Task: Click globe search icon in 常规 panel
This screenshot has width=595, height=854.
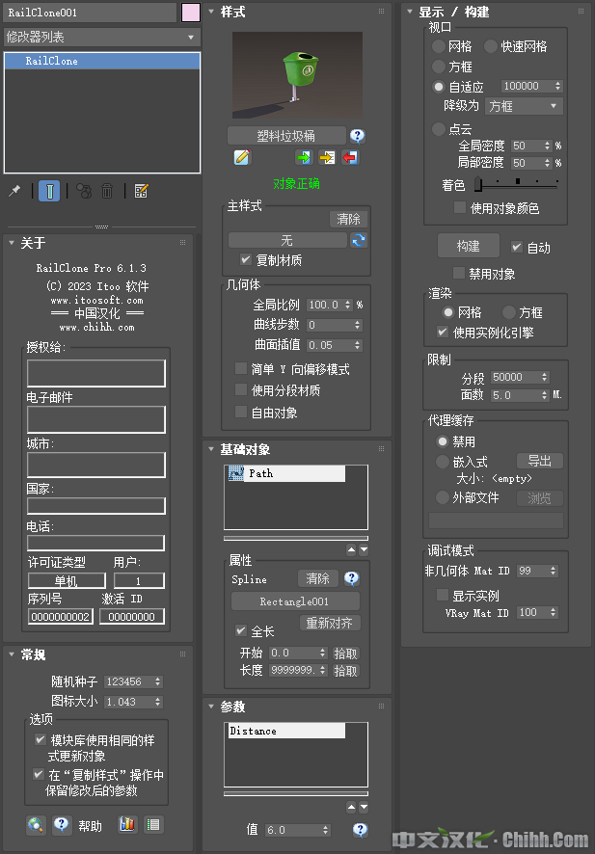Action: pos(36,825)
